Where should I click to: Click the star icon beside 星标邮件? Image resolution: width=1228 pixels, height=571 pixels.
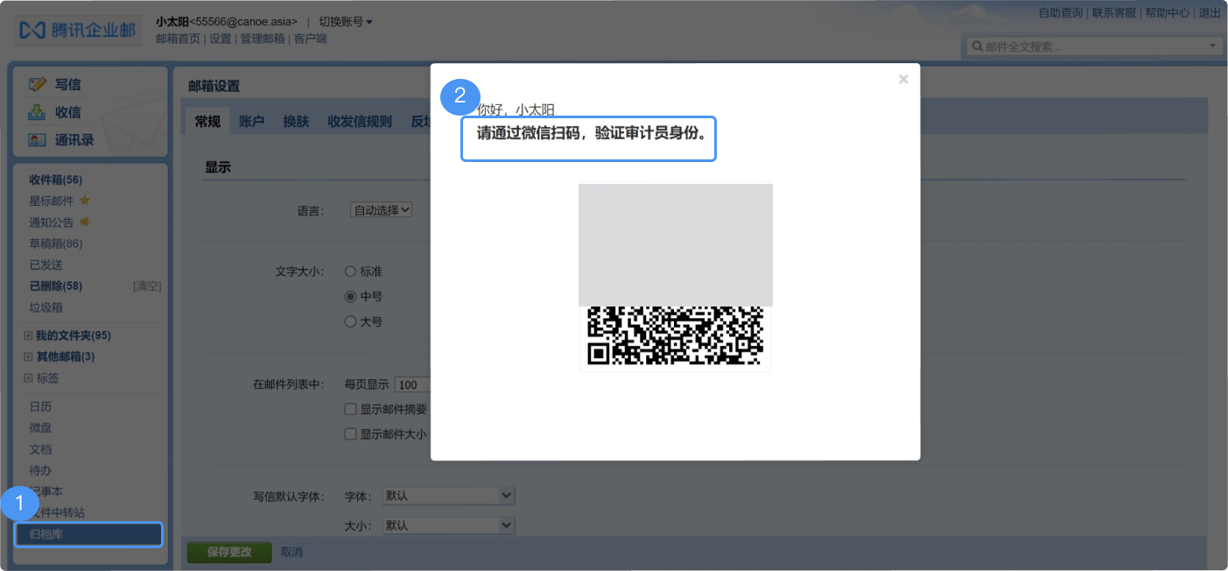coord(85,201)
